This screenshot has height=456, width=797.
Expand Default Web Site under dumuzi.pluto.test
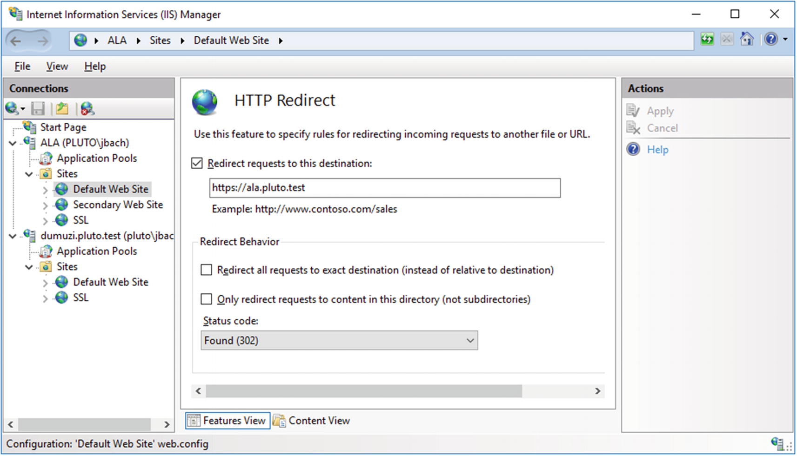tap(45, 283)
